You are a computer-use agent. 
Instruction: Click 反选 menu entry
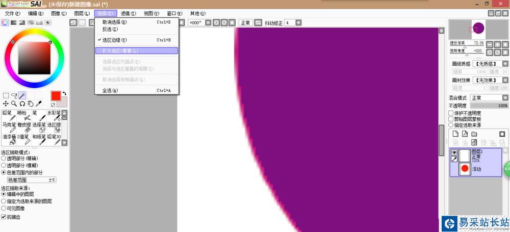click(x=137, y=29)
